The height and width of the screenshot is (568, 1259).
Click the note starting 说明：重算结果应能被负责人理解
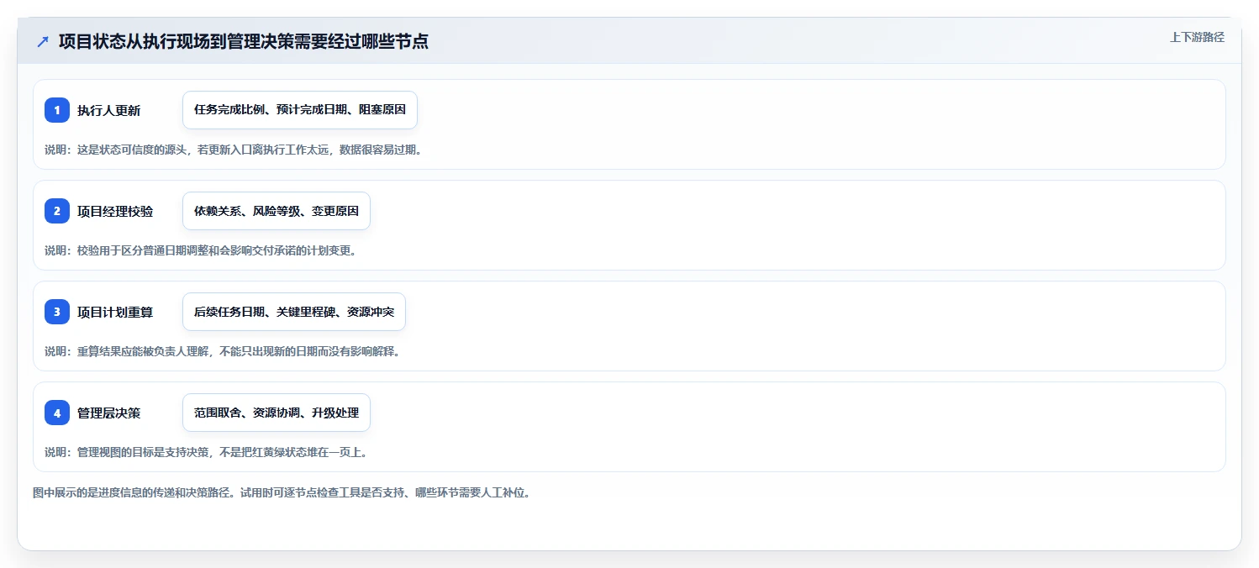(x=222, y=351)
